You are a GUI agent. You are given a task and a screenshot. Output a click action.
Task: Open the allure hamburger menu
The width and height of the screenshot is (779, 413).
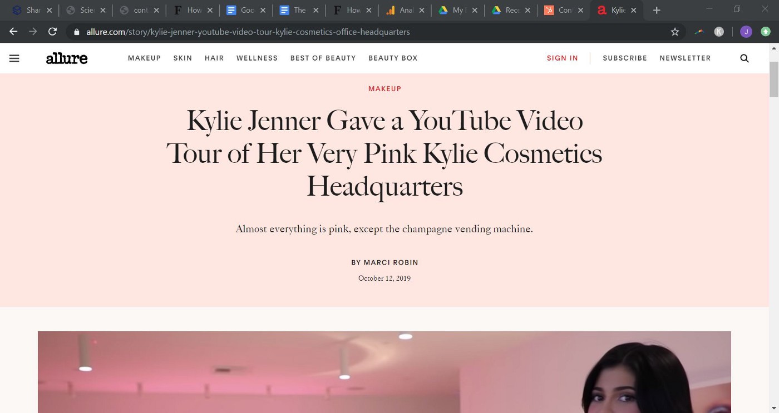(x=14, y=58)
